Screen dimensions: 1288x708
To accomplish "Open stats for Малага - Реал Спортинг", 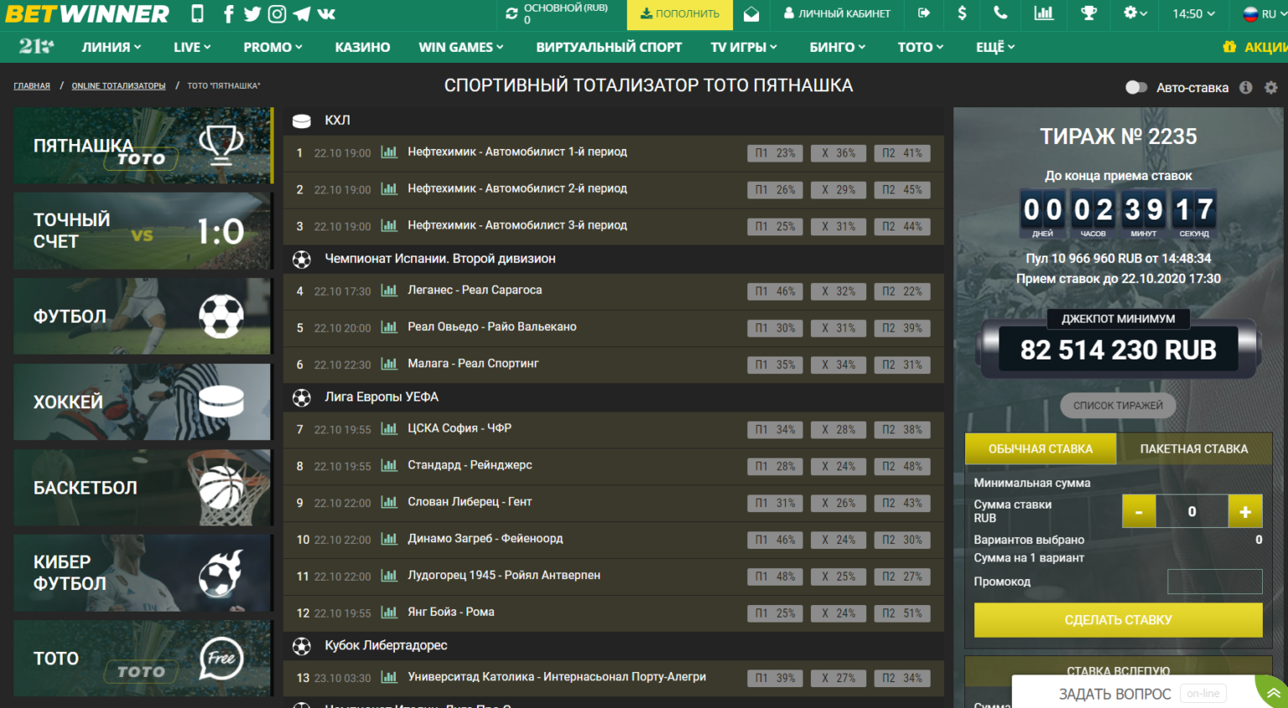I will pyautogui.click(x=389, y=364).
